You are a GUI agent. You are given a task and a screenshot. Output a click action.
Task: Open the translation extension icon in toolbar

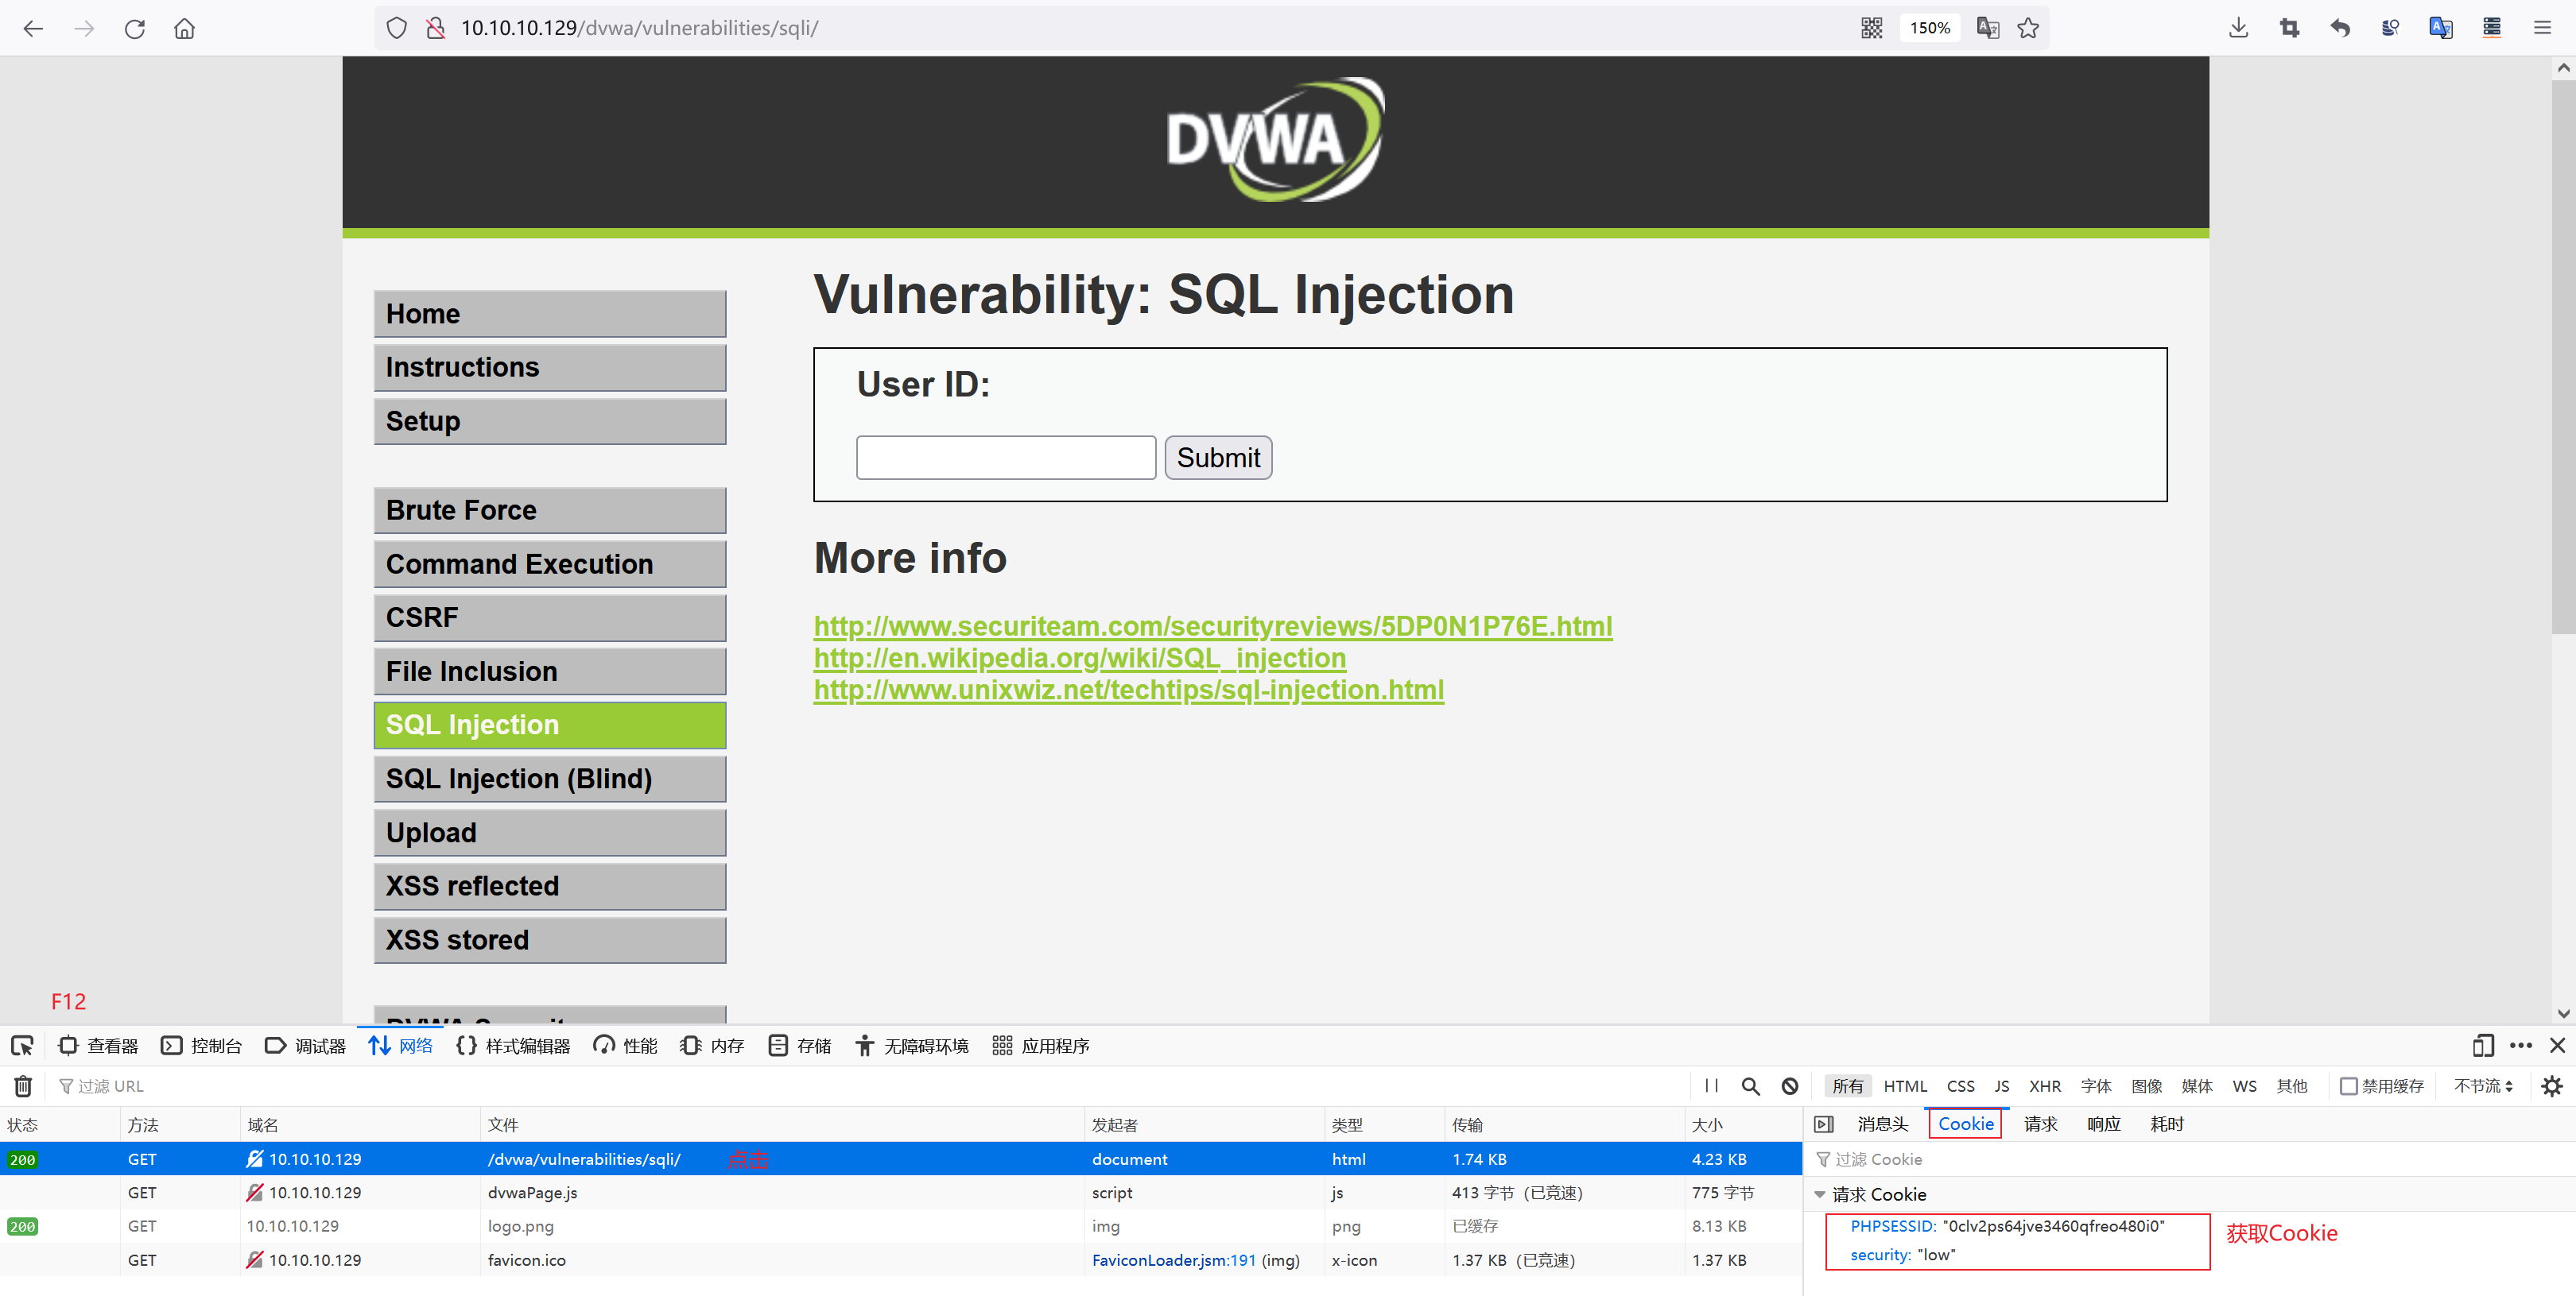(2441, 29)
